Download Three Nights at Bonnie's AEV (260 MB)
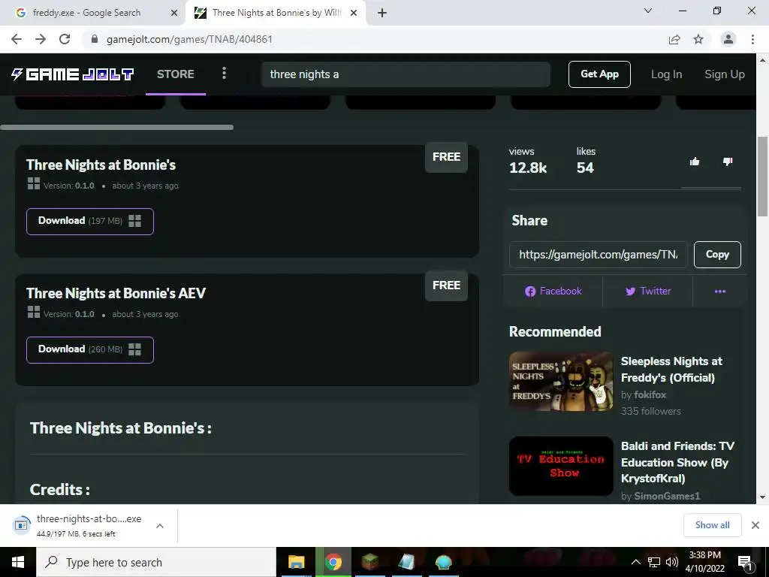The height and width of the screenshot is (577, 769). coord(90,350)
